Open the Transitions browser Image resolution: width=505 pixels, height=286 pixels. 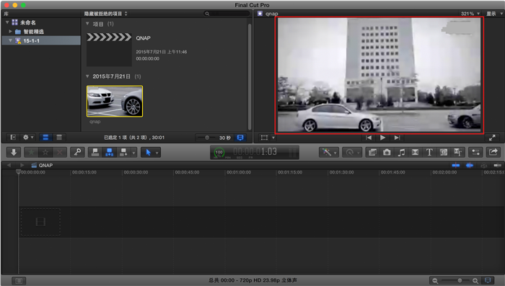click(x=415, y=152)
